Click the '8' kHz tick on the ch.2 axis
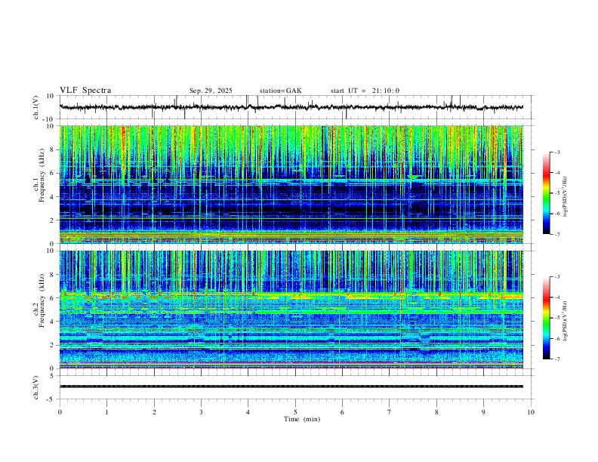The height and width of the screenshot is (462, 598). pyautogui.click(x=52, y=275)
